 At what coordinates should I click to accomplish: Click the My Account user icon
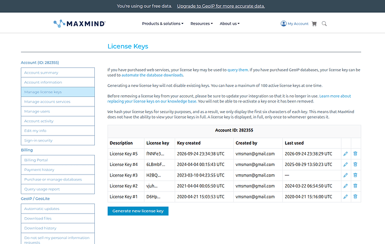point(283,23)
